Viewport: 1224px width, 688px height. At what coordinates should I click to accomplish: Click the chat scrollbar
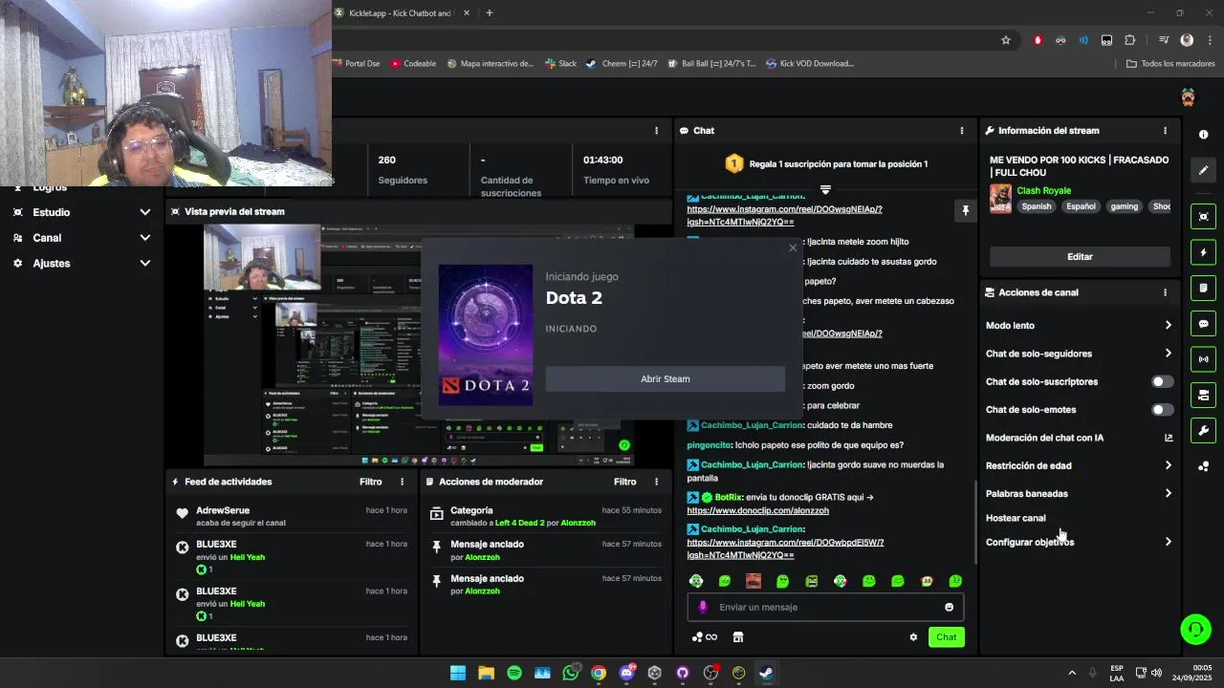pos(975,521)
